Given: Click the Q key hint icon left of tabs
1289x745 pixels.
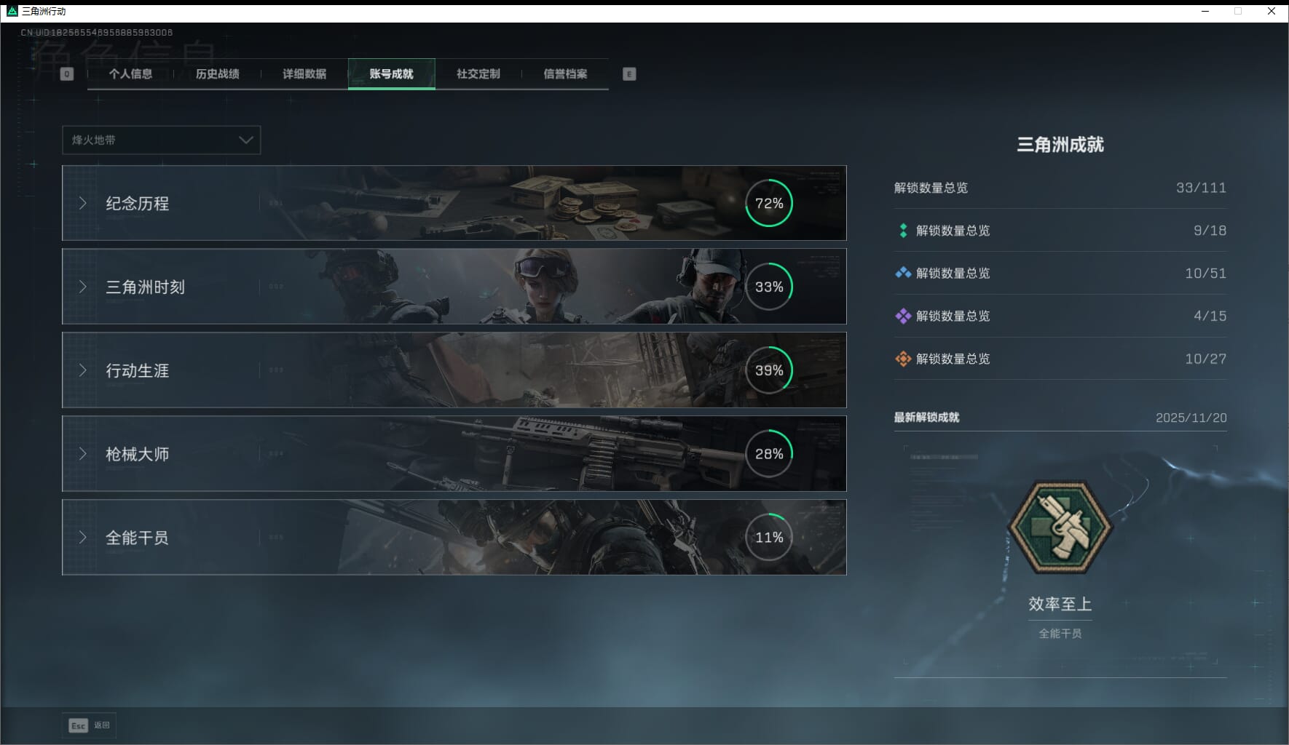Looking at the screenshot, I should point(67,74).
